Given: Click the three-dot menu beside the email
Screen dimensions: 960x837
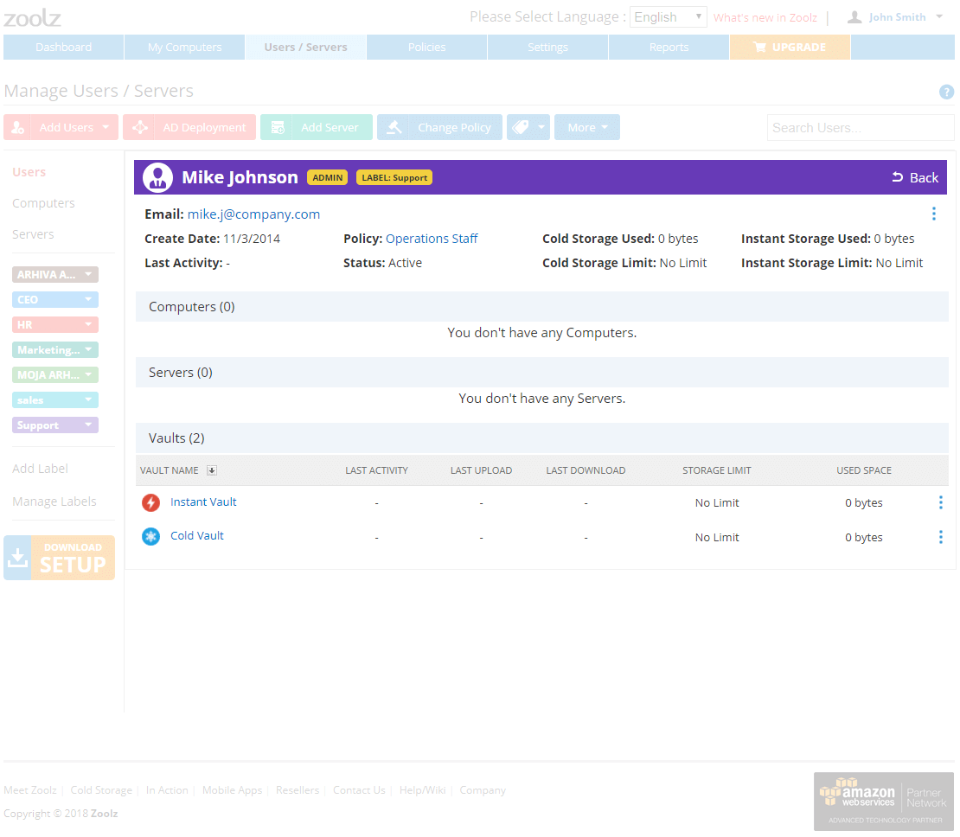Looking at the screenshot, I should (933, 214).
